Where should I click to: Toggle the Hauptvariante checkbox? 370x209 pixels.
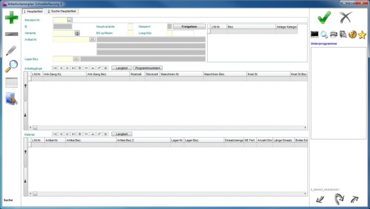click(130, 27)
